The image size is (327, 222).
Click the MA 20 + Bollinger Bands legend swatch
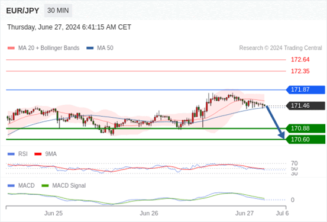[x=11, y=48]
